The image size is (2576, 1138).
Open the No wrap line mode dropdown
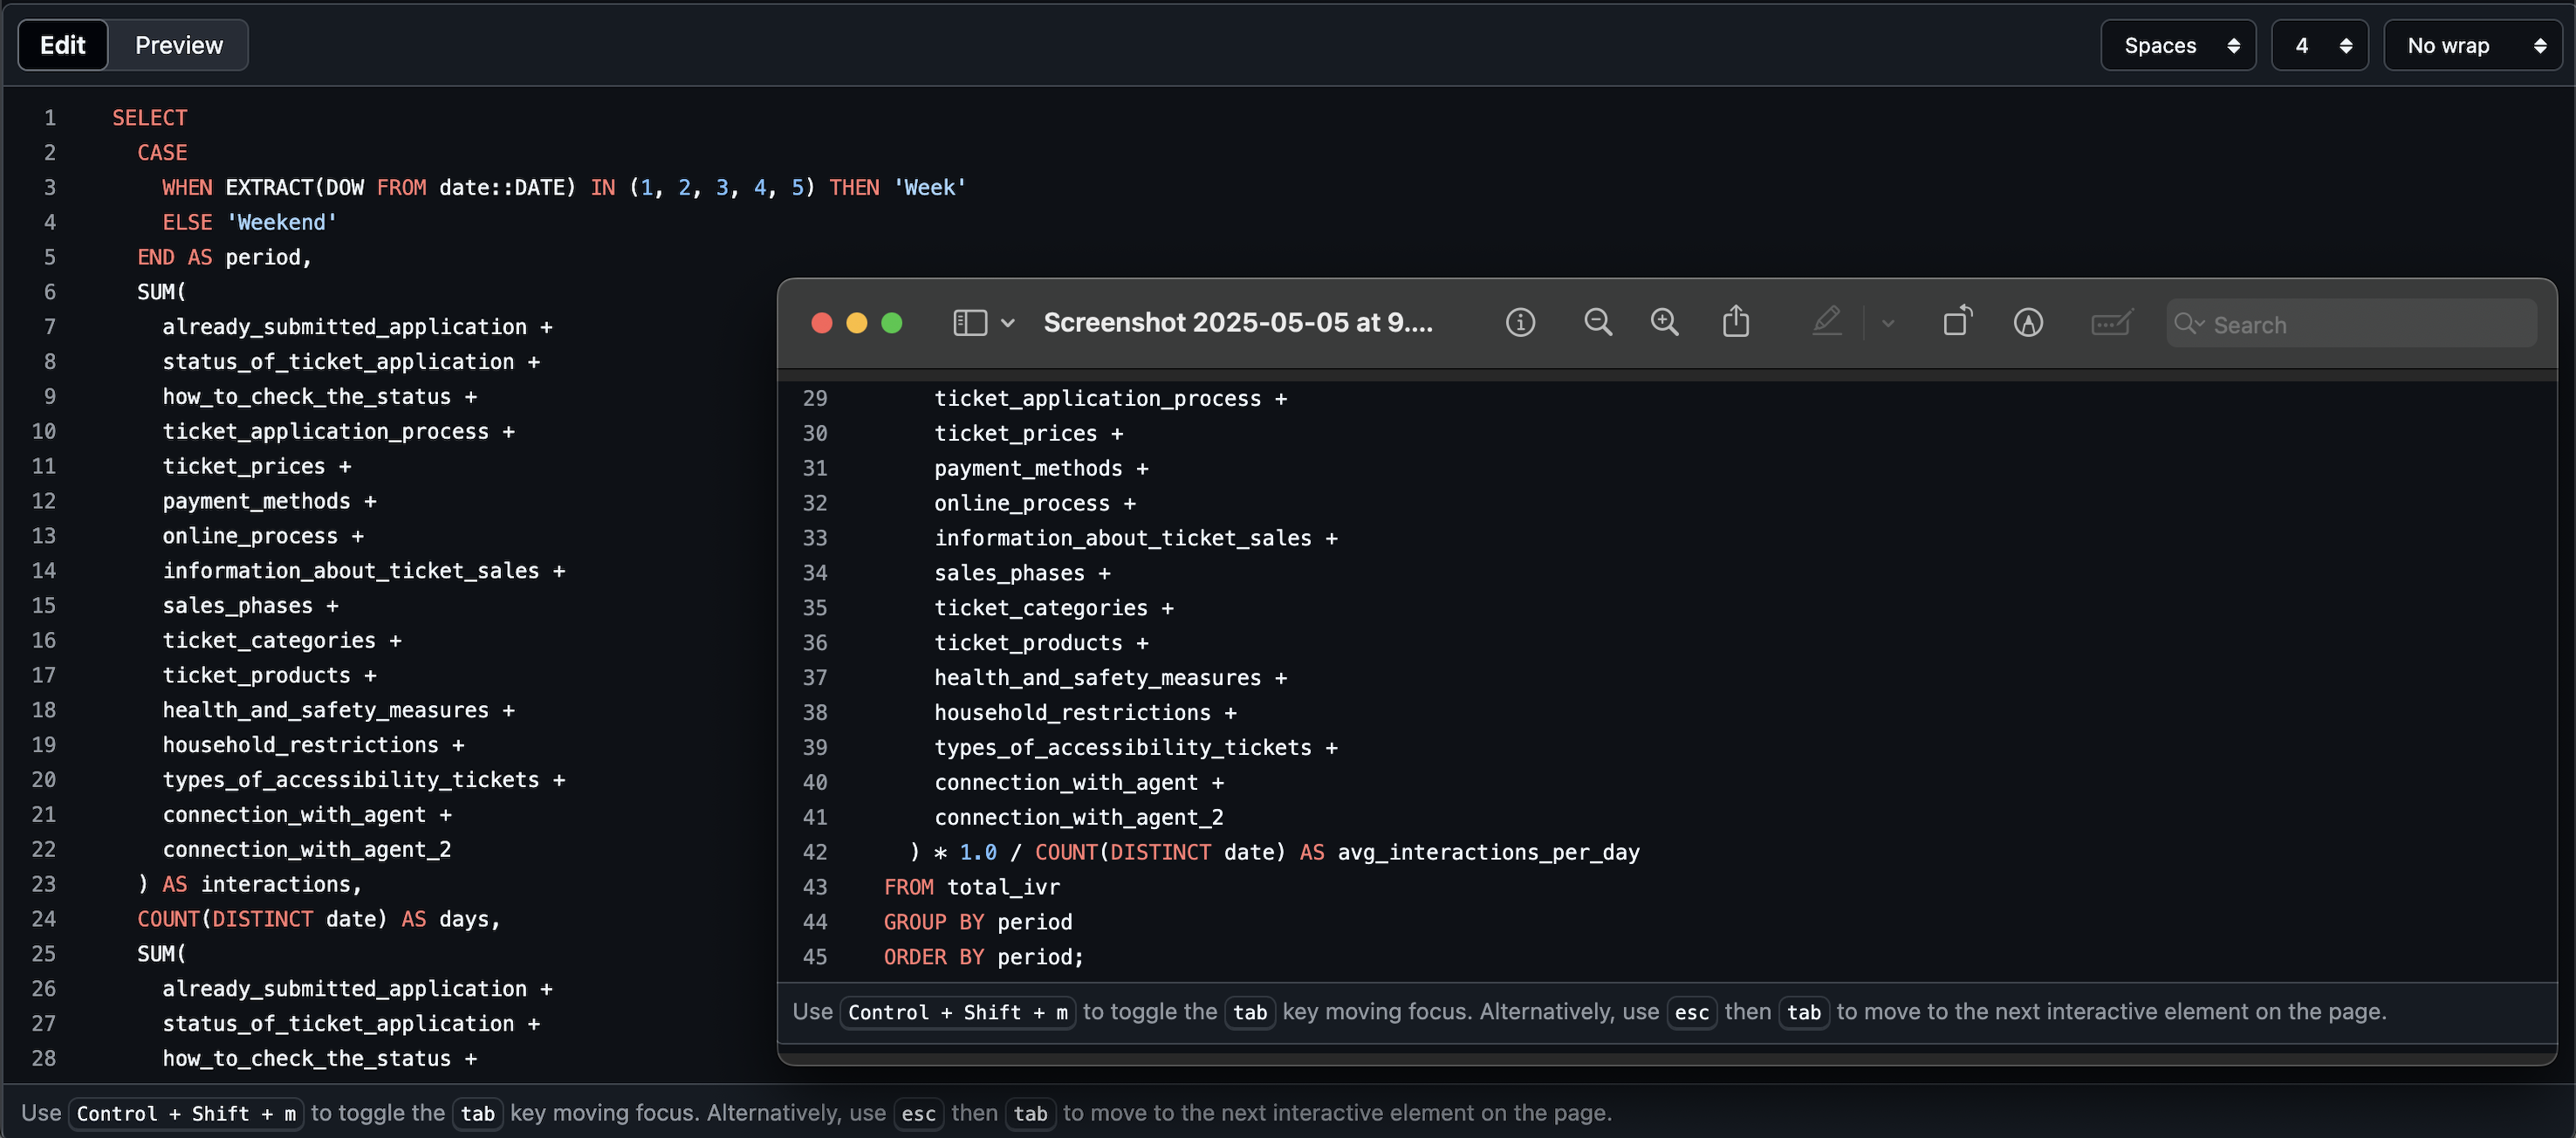click(x=2472, y=45)
